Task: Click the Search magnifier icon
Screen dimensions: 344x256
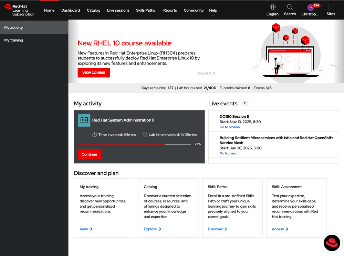Action: pyautogui.click(x=290, y=7)
